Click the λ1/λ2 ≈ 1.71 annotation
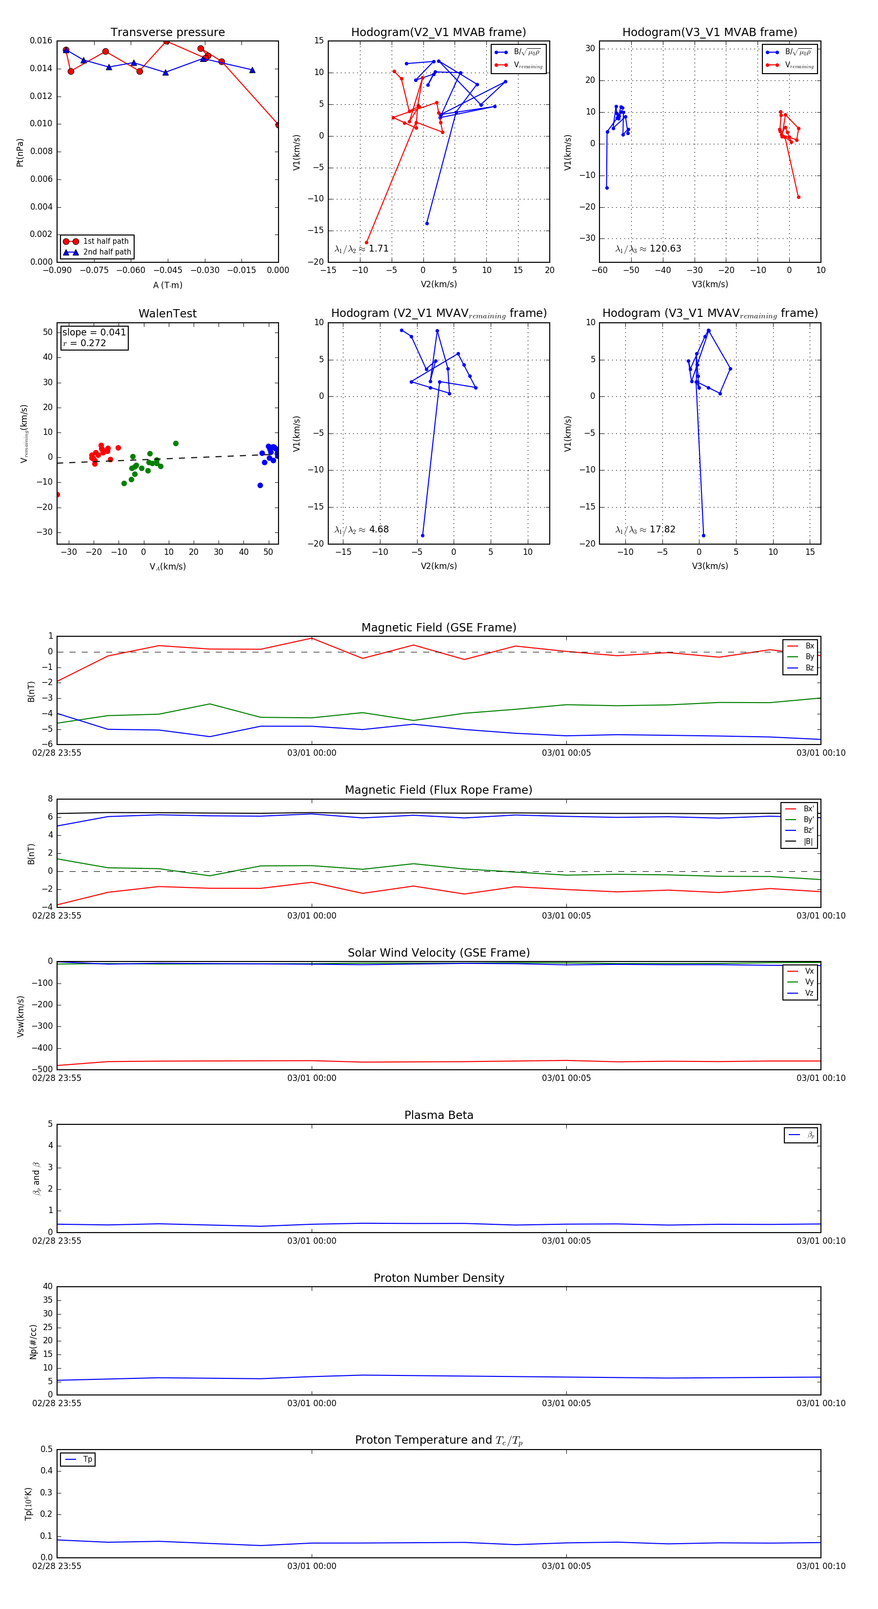The image size is (878, 1609). coord(361,249)
